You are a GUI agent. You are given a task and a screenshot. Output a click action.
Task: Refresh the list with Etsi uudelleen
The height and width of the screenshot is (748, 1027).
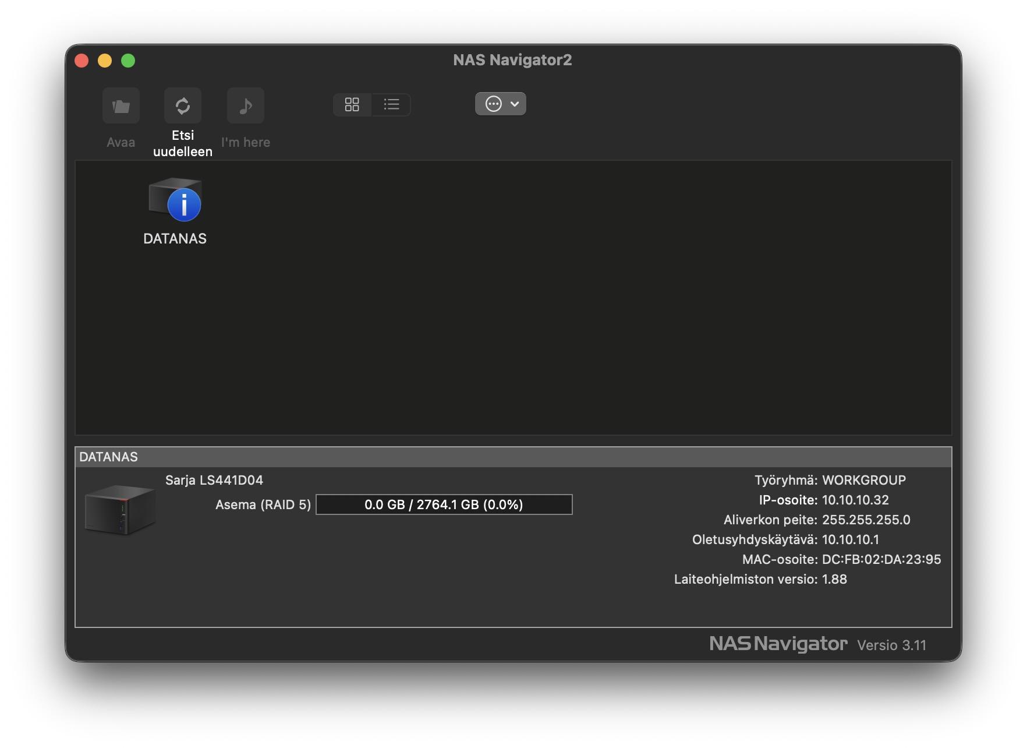point(182,106)
